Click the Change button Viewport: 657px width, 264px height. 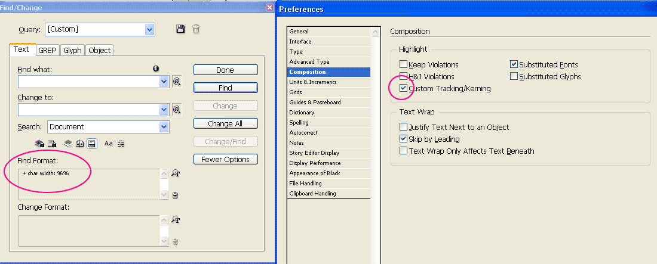coord(225,106)
